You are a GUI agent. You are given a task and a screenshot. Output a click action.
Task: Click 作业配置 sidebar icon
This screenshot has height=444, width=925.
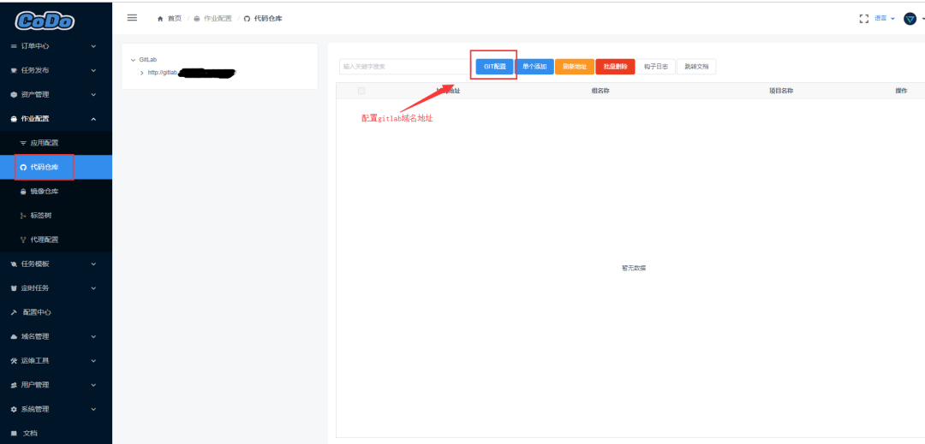[x=14, y=119]
